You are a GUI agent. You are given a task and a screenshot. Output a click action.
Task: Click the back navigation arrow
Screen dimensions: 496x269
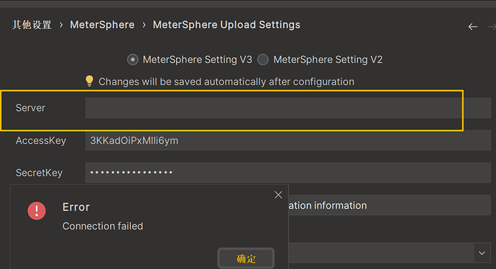coord(472,27)
